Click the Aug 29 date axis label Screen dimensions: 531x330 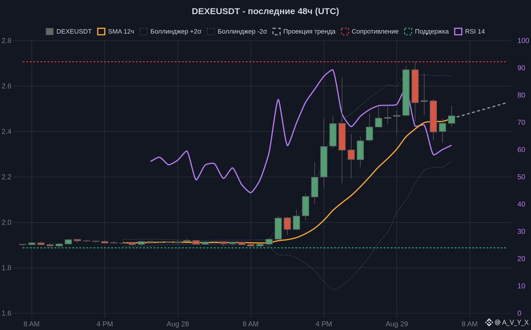coord(397,324)
